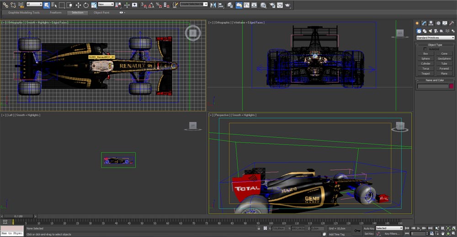
Task: Open the Modify command panel tab
Action: point(424,23)
